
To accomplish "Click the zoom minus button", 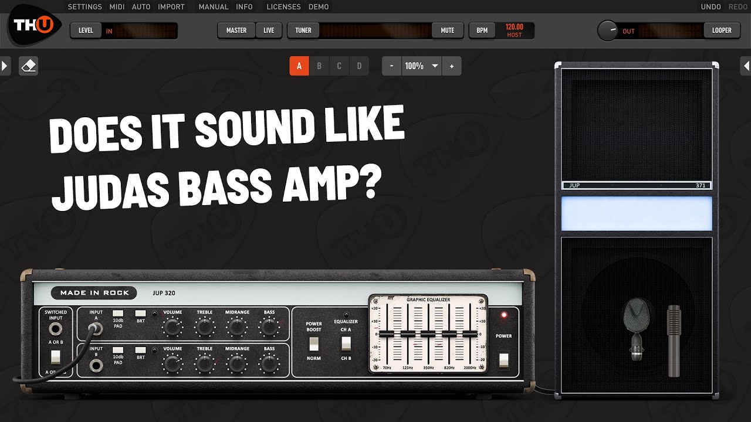I will pyautogui.click(x=391, y=66).
